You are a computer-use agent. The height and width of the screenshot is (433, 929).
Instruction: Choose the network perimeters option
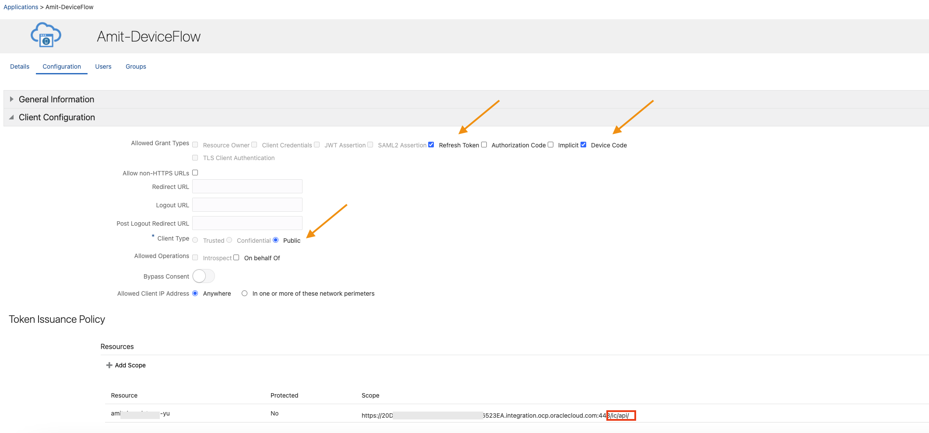tap(244, 293)
